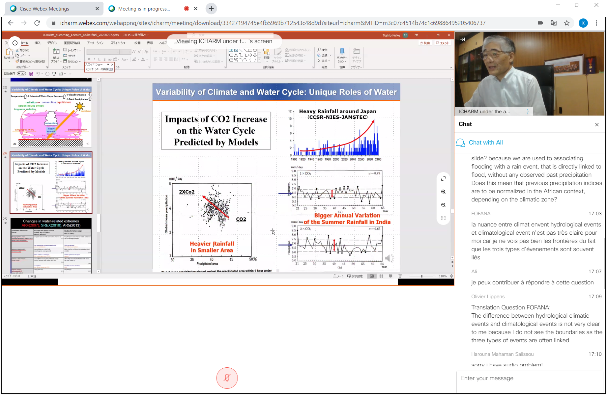Click the undo arrow icon

(x=38, y=74)
